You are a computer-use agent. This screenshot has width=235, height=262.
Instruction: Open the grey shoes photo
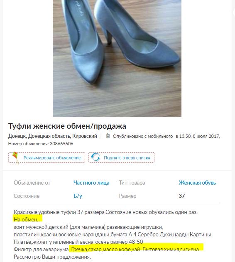click(117, 58)
